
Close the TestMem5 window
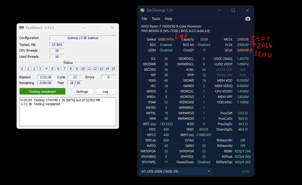(x=112, y=28)
